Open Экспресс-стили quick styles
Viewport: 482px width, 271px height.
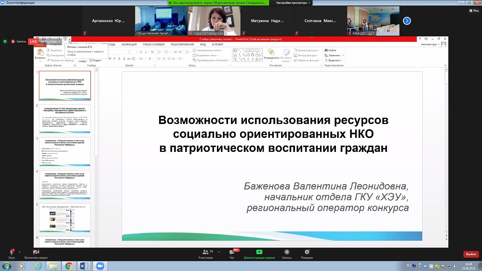[286, 55]
